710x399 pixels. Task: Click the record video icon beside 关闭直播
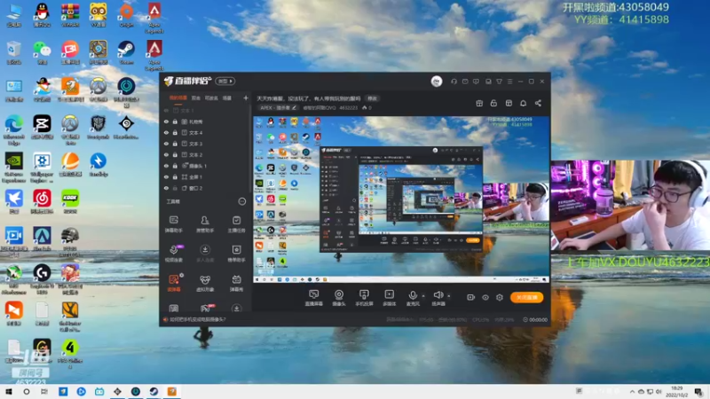(470, 297)
